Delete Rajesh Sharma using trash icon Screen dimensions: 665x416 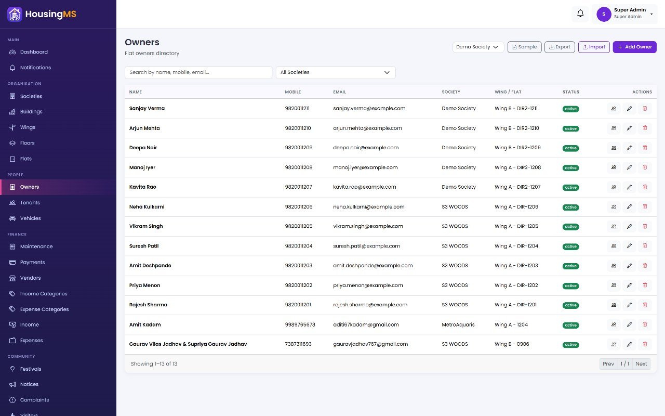tap(645, 305)
